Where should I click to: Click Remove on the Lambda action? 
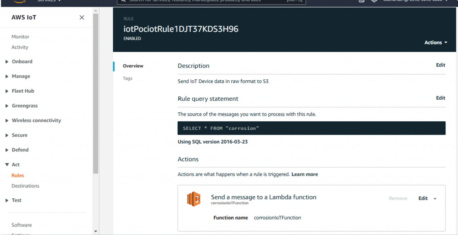coord(398,198)
